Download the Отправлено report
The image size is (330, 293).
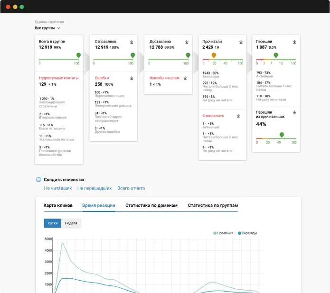tap(132, 42)
